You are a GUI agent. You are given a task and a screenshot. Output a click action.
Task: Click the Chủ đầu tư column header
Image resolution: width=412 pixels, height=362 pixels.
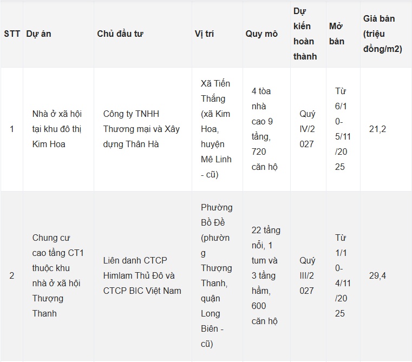click(120, 34)
